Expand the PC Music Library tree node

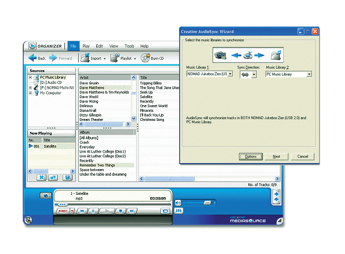pyautogui.click(x=30, y=77)
